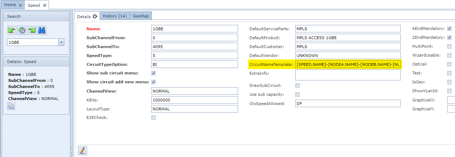Enable the DrawSubCircuit checkbox
This screenshot has width=455, height=157.
coord(297,85)
